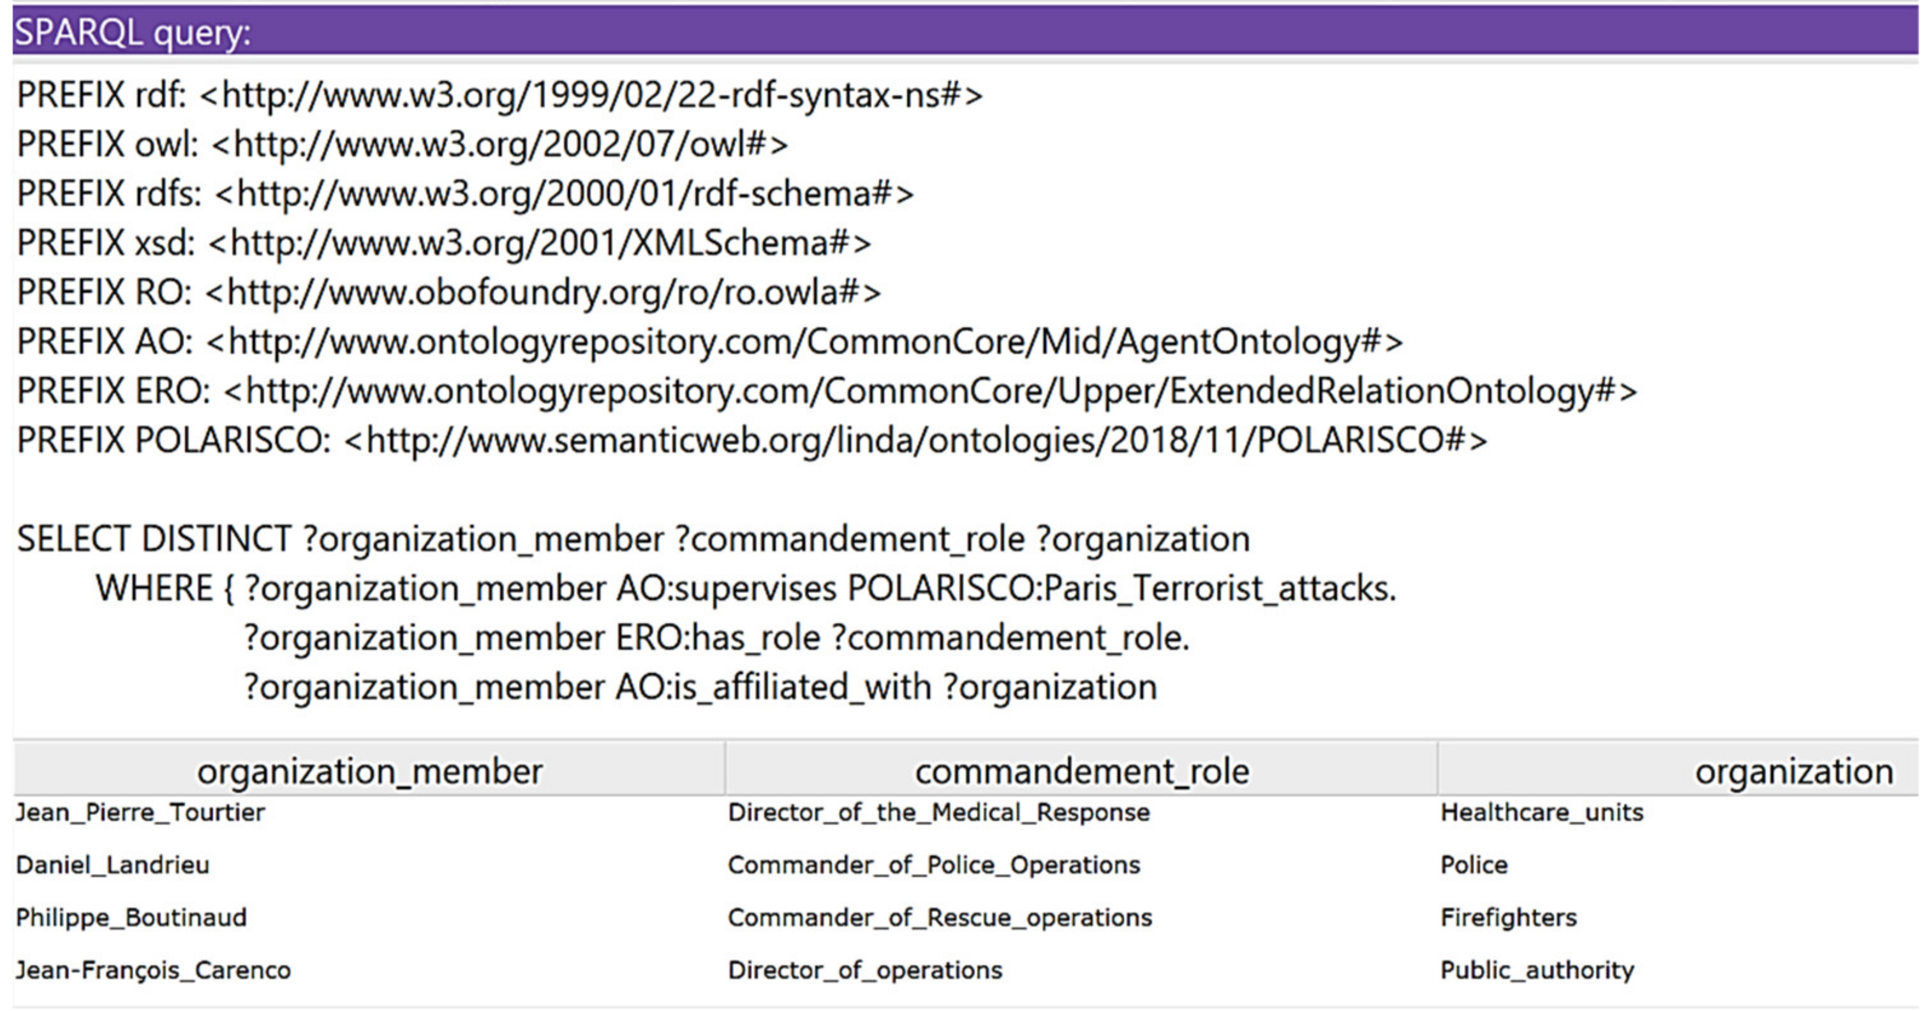Click the organization column header
The height and width of the screenshot is (1011, 1931).
tap(1793, 771)
